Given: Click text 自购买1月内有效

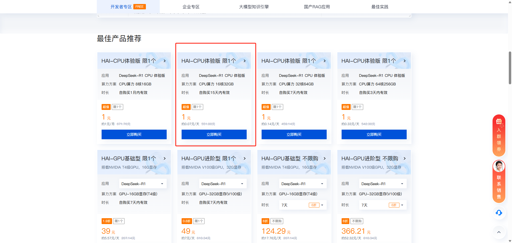Looking at the screenshot, I should pos(133,93).
